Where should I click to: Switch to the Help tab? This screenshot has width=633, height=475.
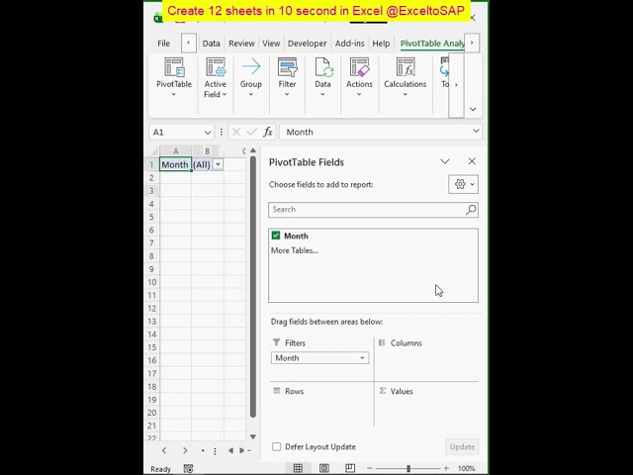point(381,44)
